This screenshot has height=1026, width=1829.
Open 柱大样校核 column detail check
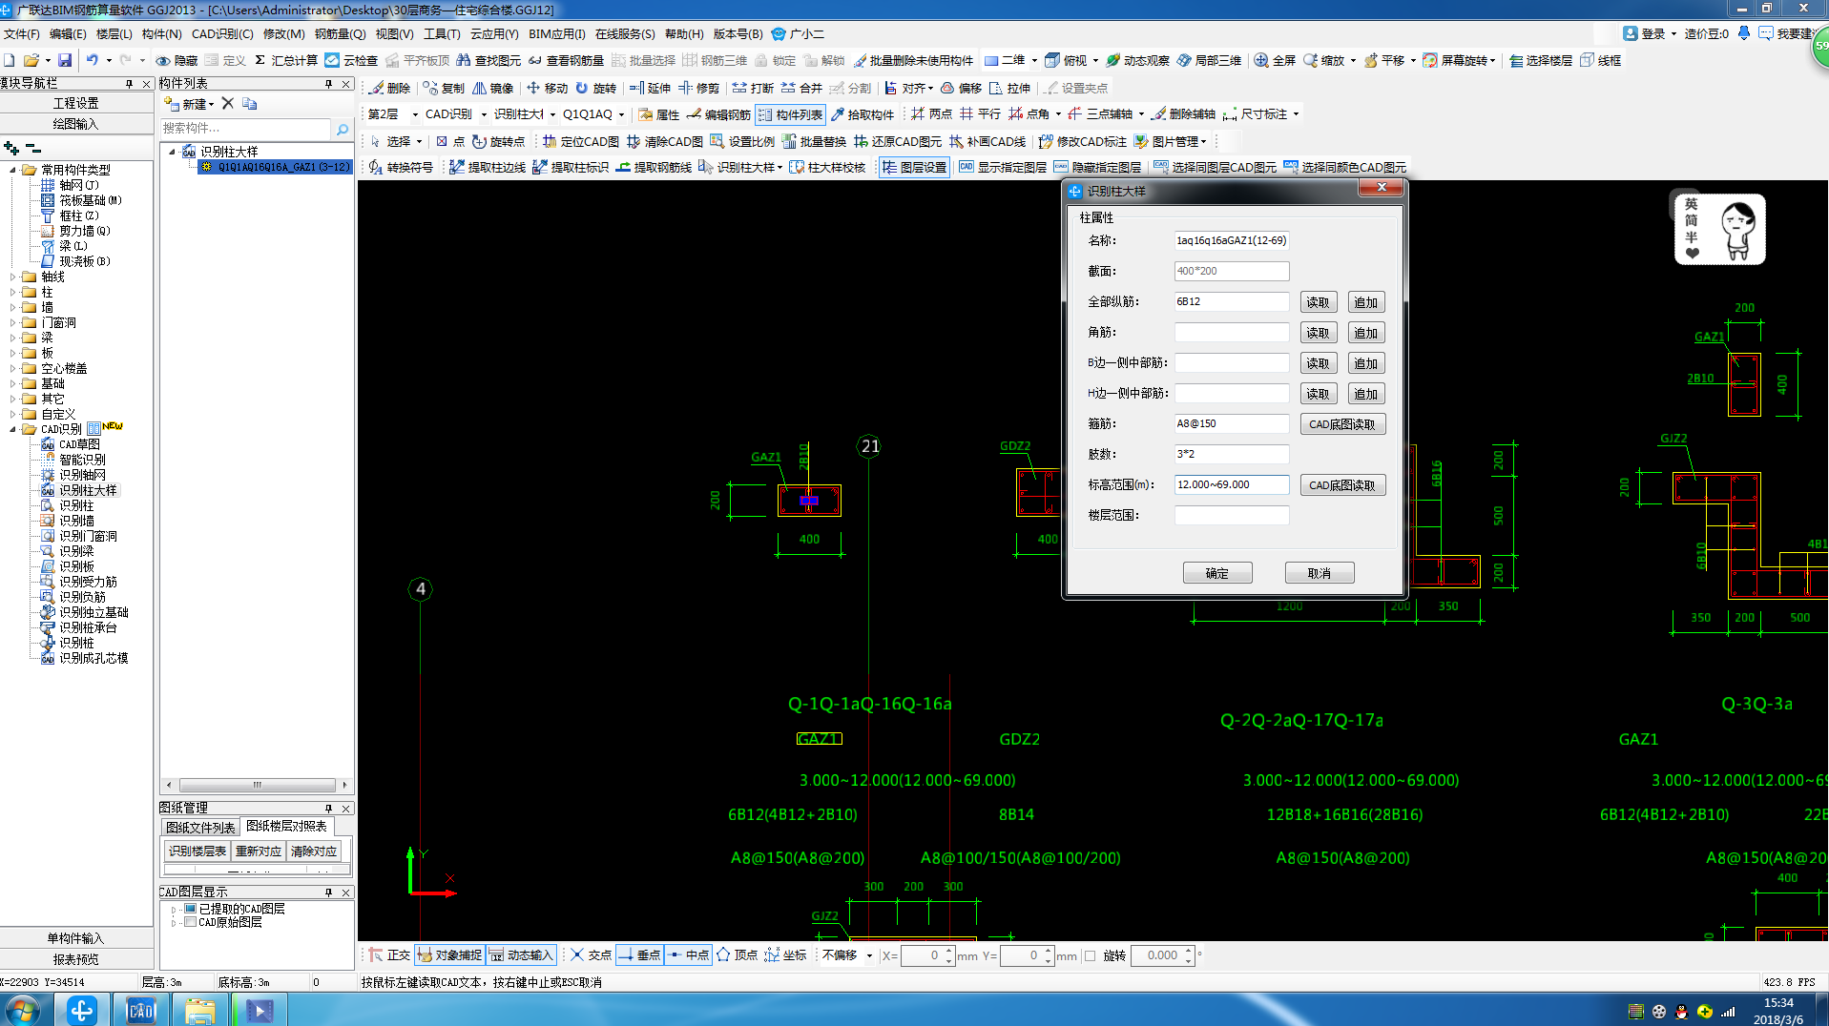pyautogui.click(x=827, y=167)
